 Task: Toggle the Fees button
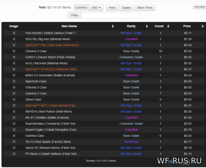pyautogui.click(x=112, y=7)
